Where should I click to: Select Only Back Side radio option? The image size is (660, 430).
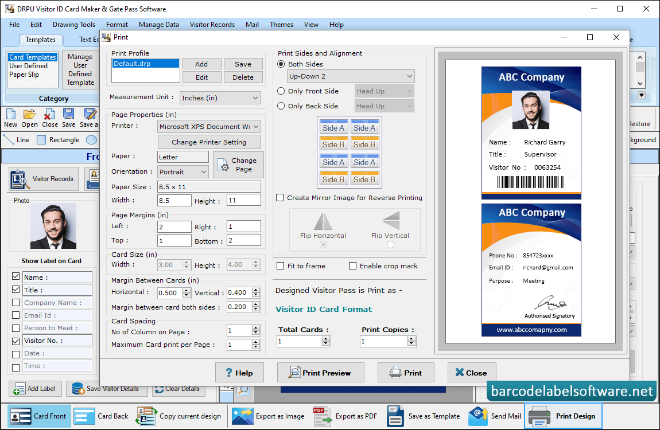(x=281, y=106)
